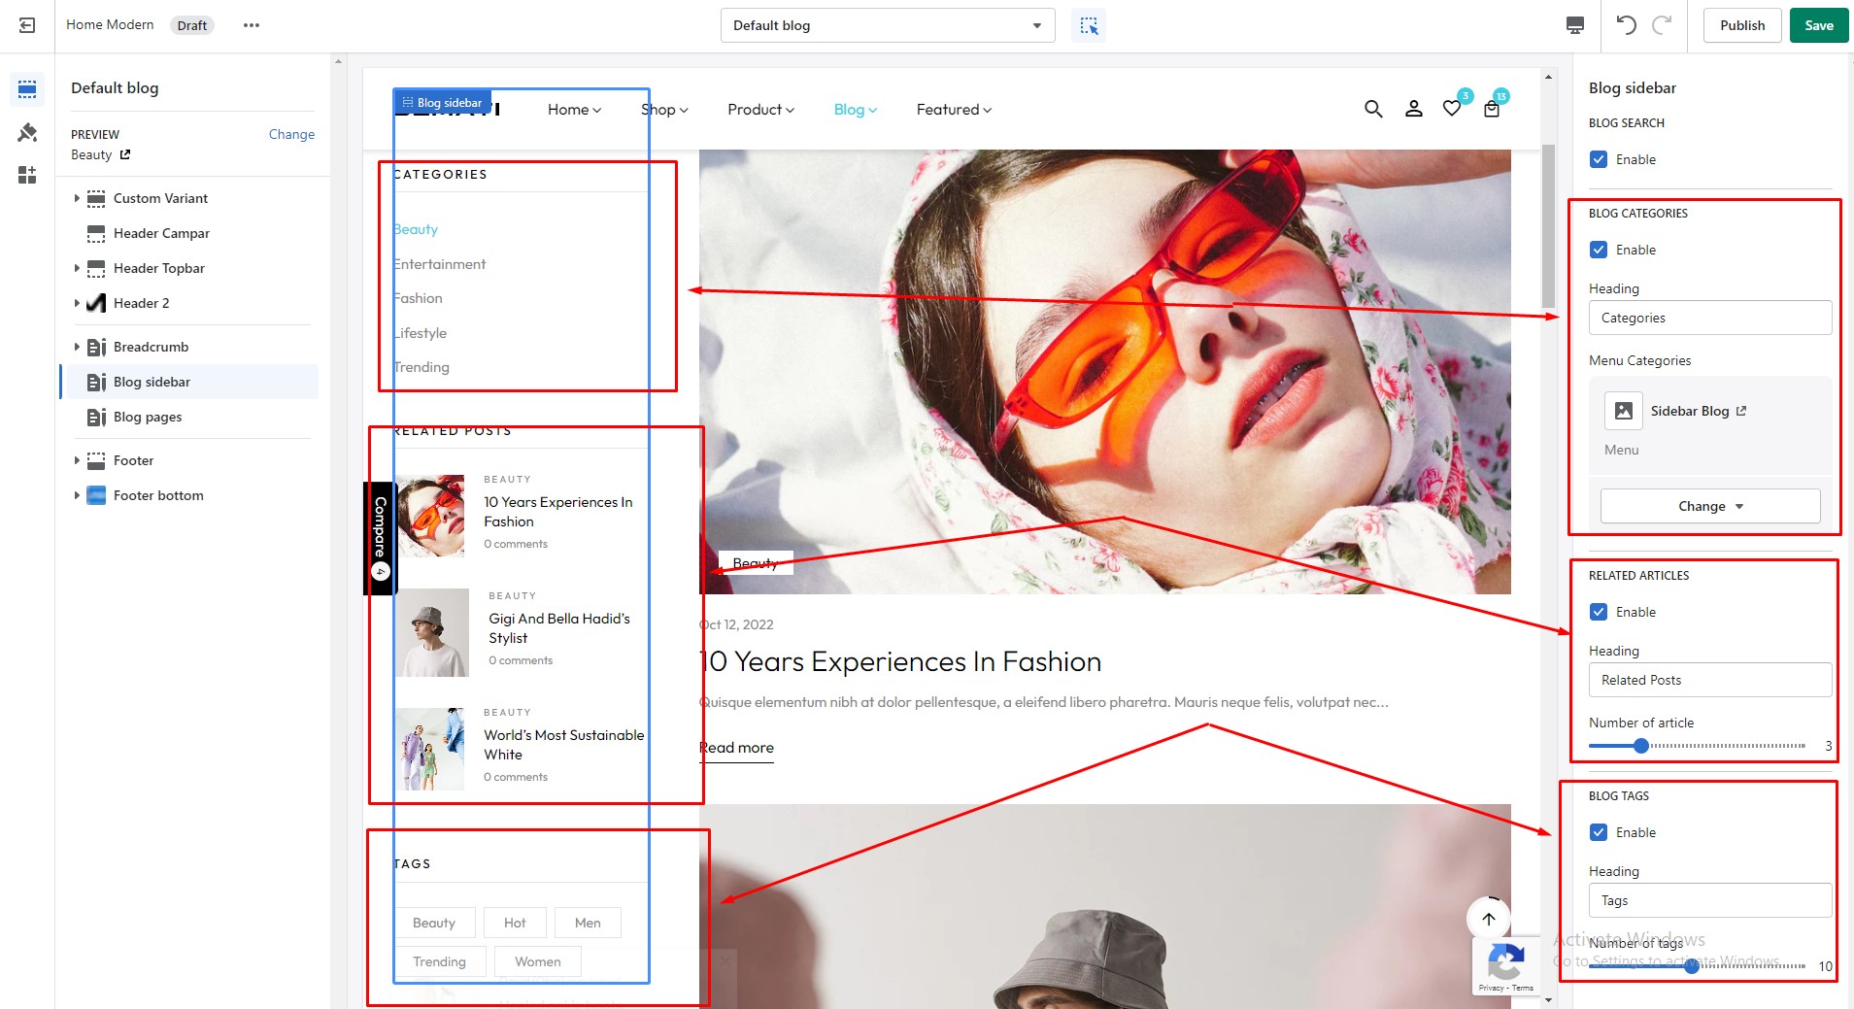1854x1009 pixels.
Task: Open the search magnifier in preview header
Action: [x=1373, y=109]
